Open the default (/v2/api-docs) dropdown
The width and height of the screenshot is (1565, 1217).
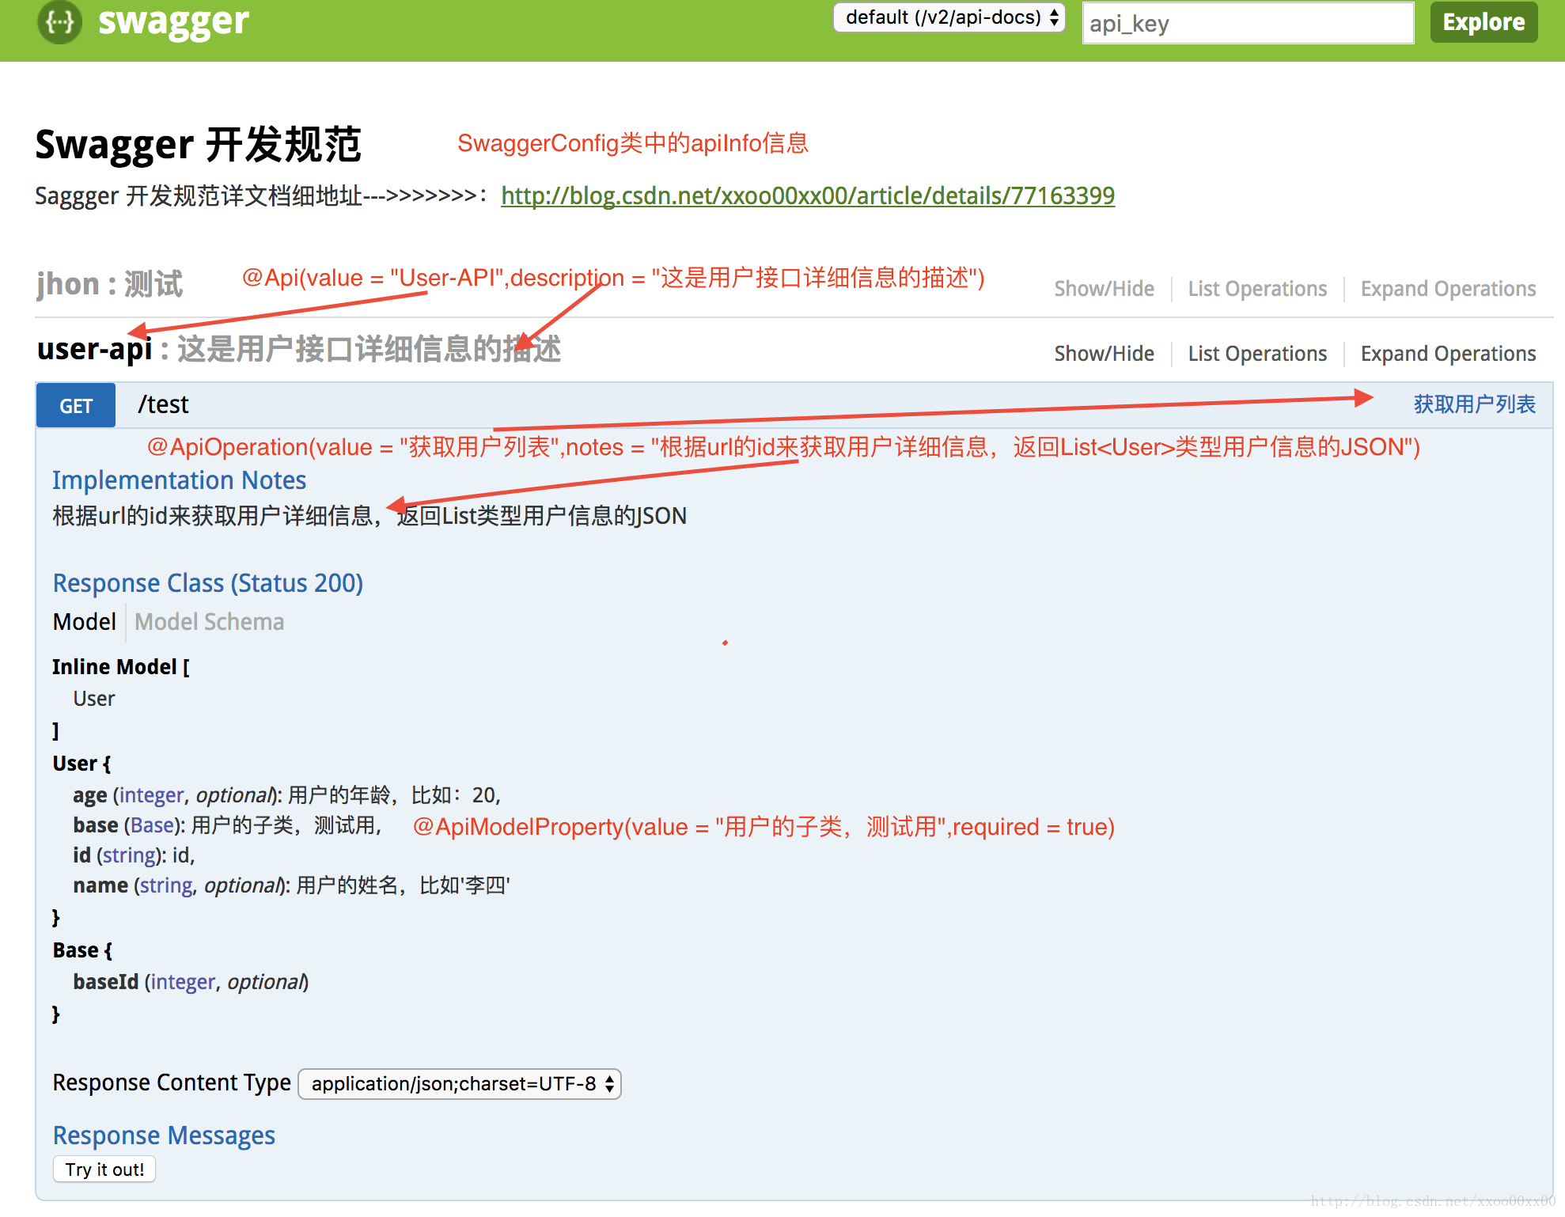(949, 17)
